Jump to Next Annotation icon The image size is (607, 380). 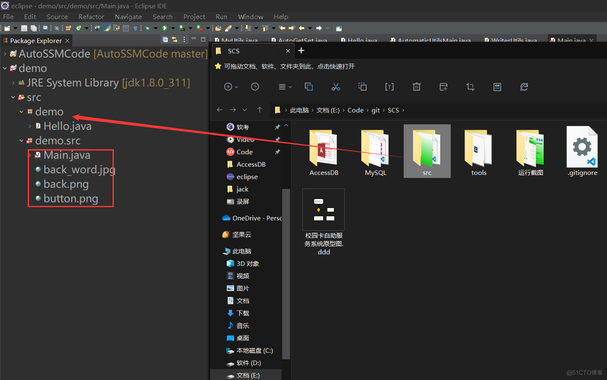[247, 28]
